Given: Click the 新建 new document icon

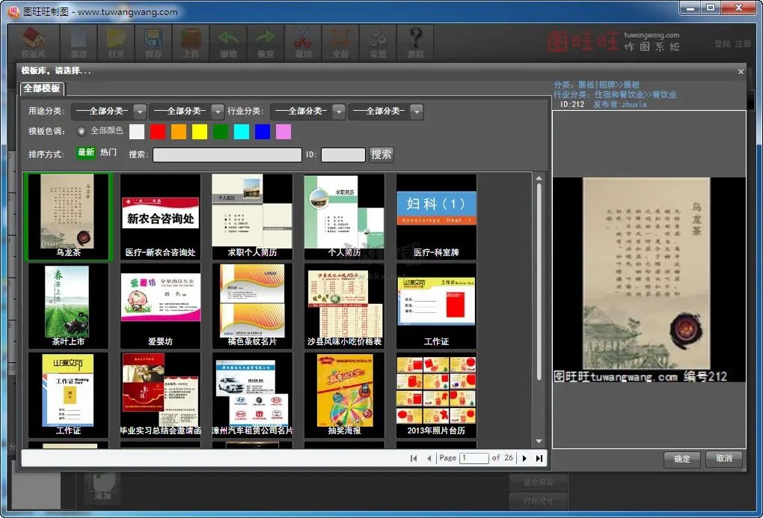Looking at the screenshot, I should [79, 39].
